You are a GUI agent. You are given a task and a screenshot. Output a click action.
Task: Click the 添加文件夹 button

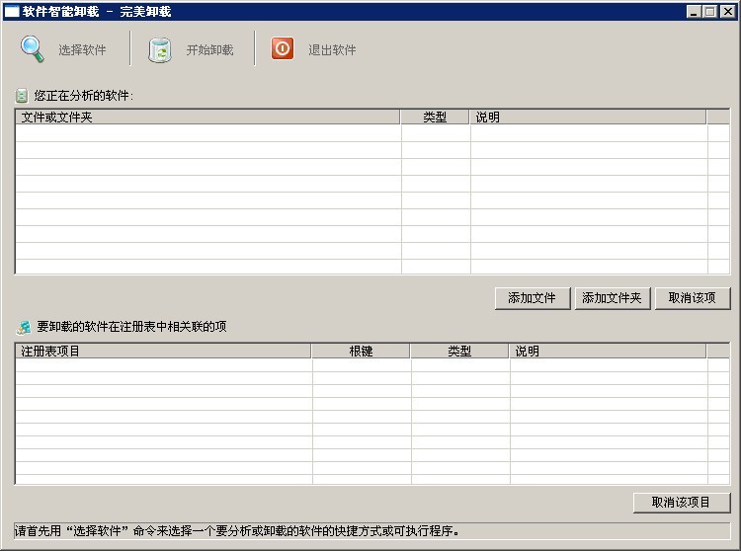coord(613,298)
